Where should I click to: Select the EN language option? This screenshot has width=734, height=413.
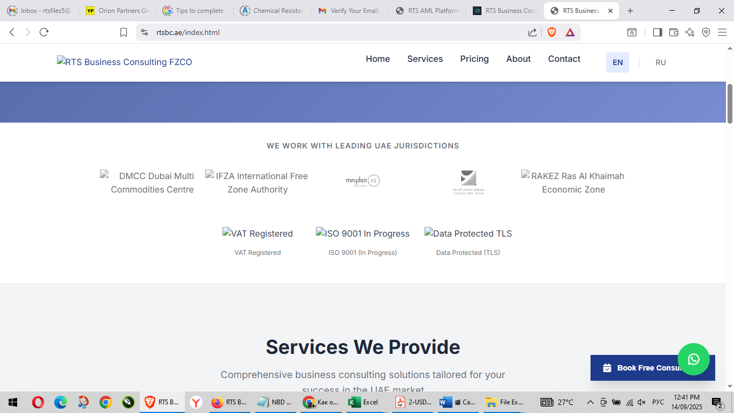coord(617,62)
